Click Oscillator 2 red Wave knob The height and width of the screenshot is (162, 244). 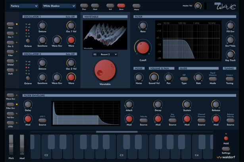tap(71, 77)
